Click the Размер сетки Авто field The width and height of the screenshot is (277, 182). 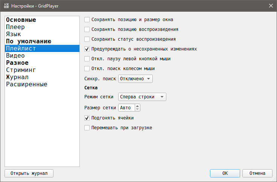126,107
